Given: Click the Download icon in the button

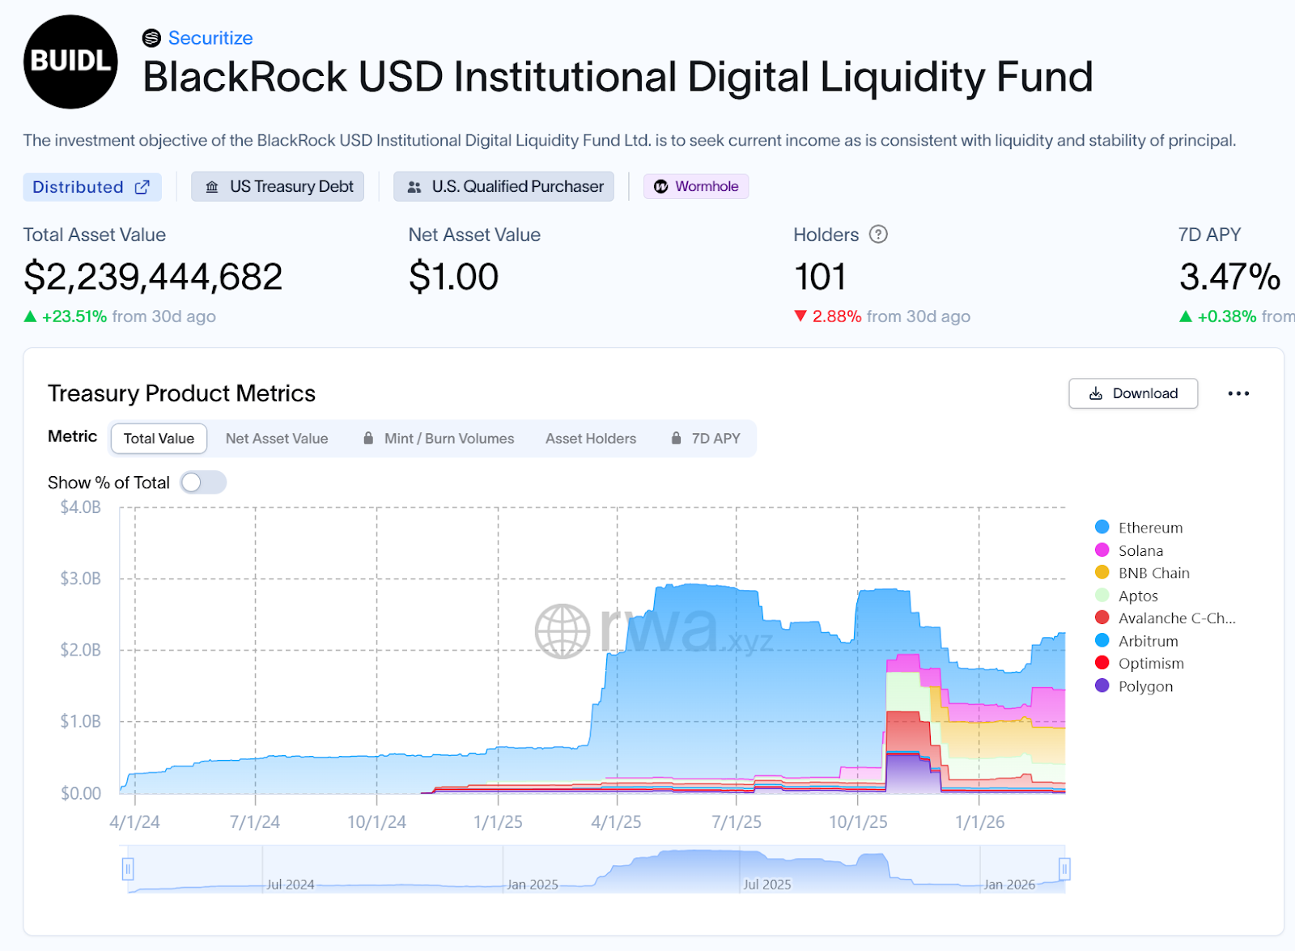Looking at the screenshot, I should (x=1096, y=393).
